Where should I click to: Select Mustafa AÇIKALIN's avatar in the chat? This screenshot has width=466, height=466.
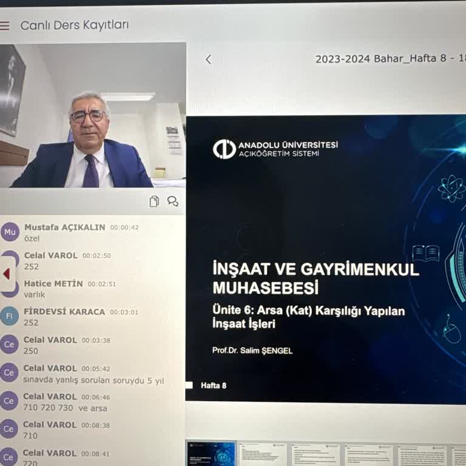[x=10, y=232]
